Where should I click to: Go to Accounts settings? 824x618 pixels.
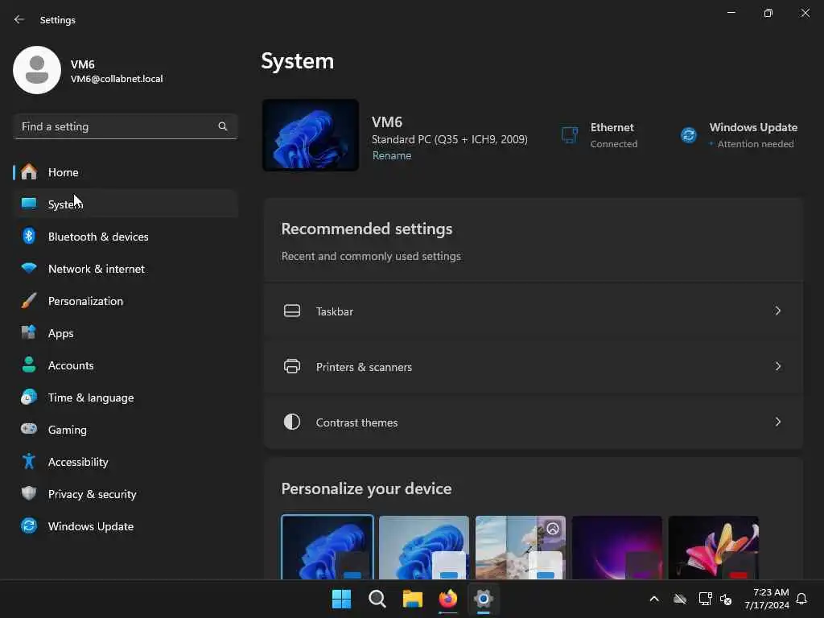click(126, 365)
